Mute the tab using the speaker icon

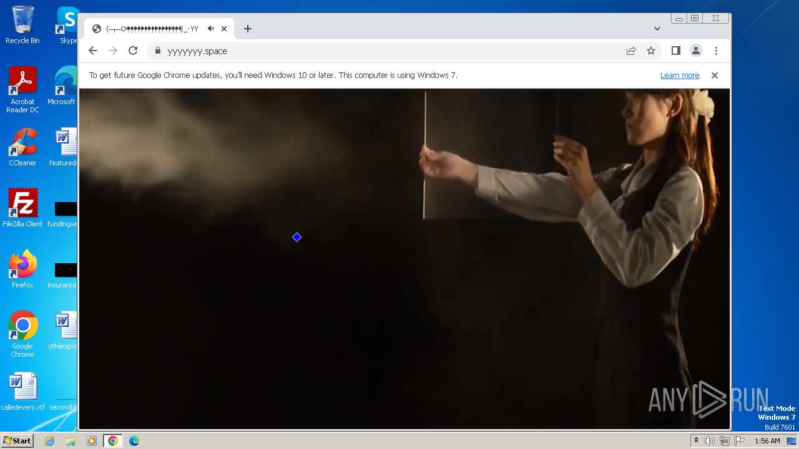tap(211, 29)
